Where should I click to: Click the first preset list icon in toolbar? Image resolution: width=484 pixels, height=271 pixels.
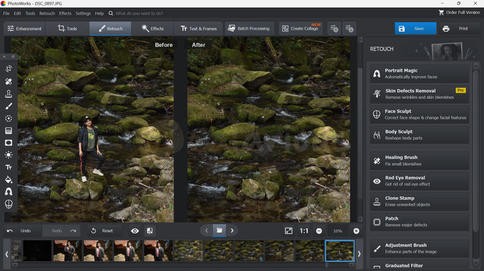click(334, 29)
